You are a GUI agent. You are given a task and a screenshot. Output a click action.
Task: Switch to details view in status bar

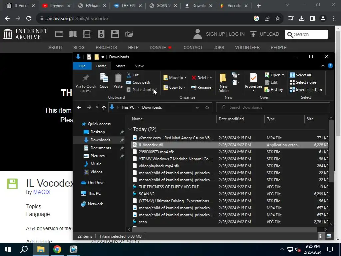point(320,236)
